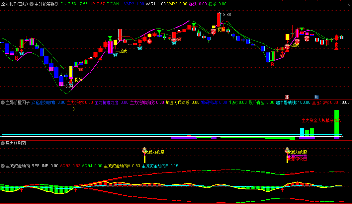Click the ACB3: 0.83 readout
The height and width of the screenshot is (204, 352).
tap(70, 166)
